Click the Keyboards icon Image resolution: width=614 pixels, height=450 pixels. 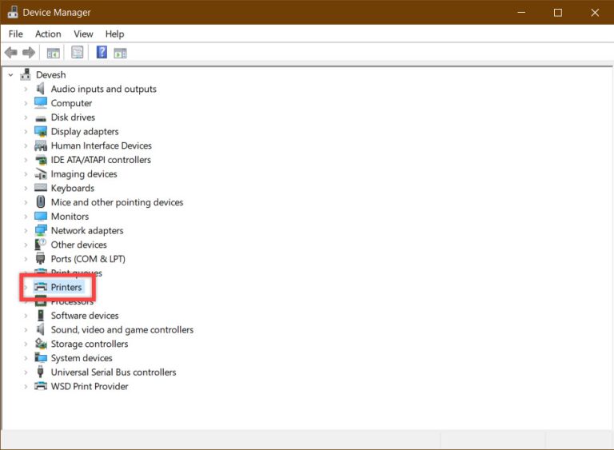41,188
